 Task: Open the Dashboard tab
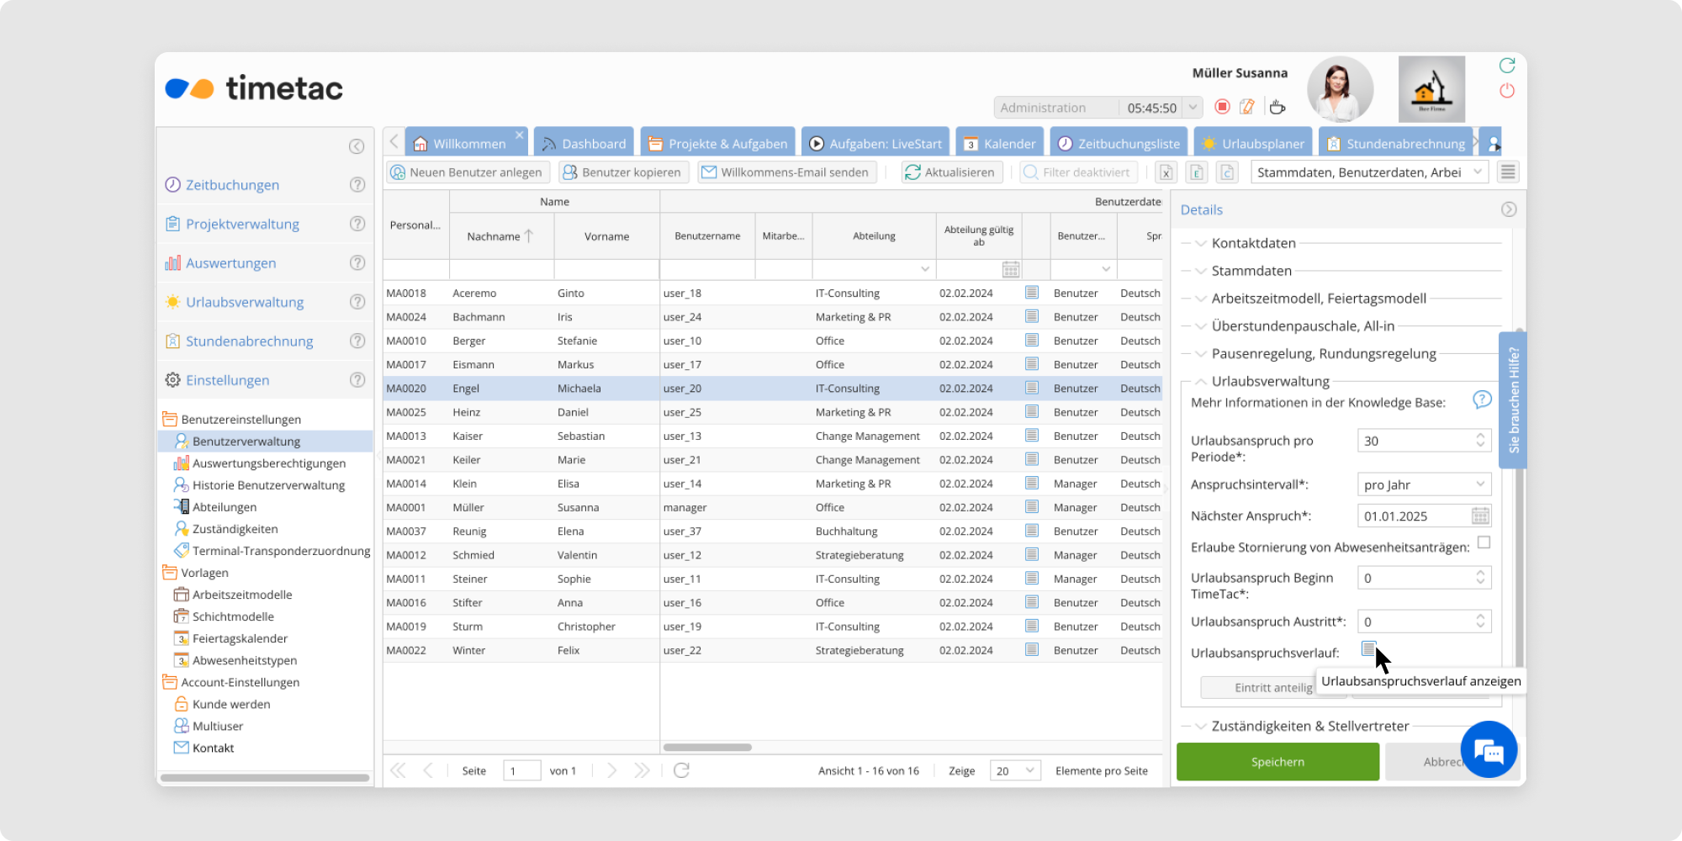(x=584, y=144)
